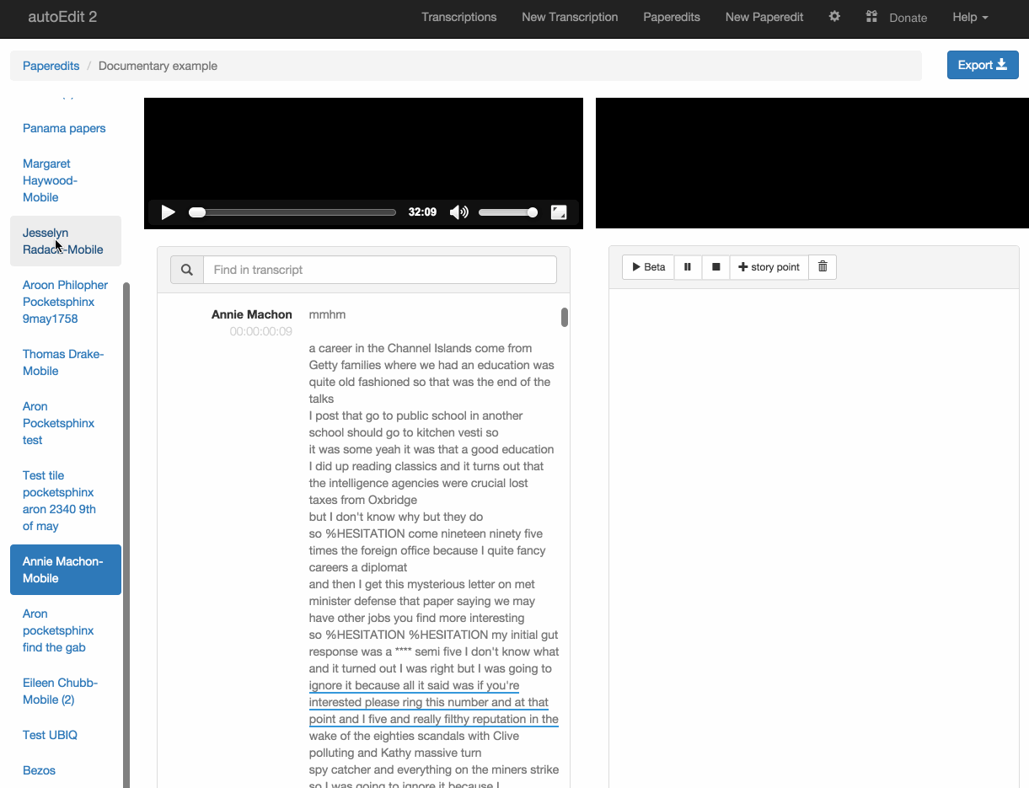Select Thomas Drake-Mobile transcript

63,362
